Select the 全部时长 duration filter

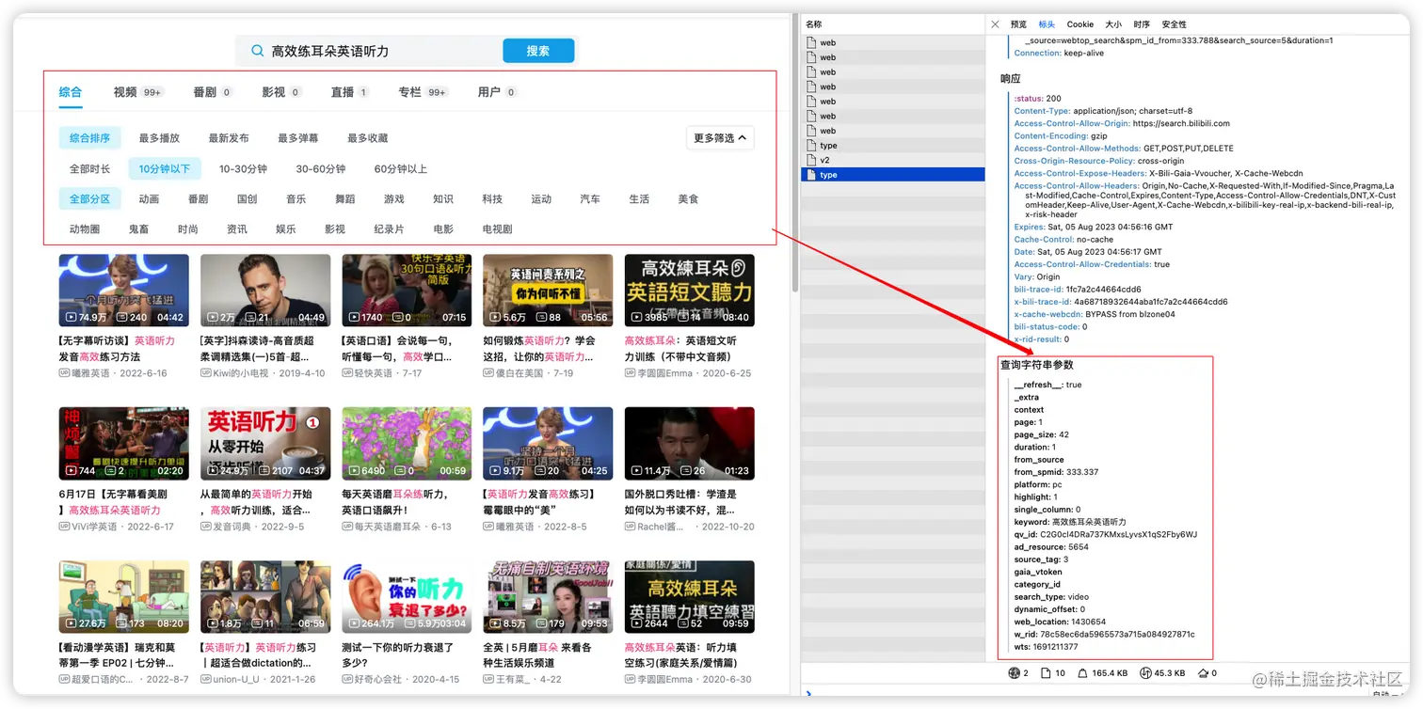coord(90,169)
